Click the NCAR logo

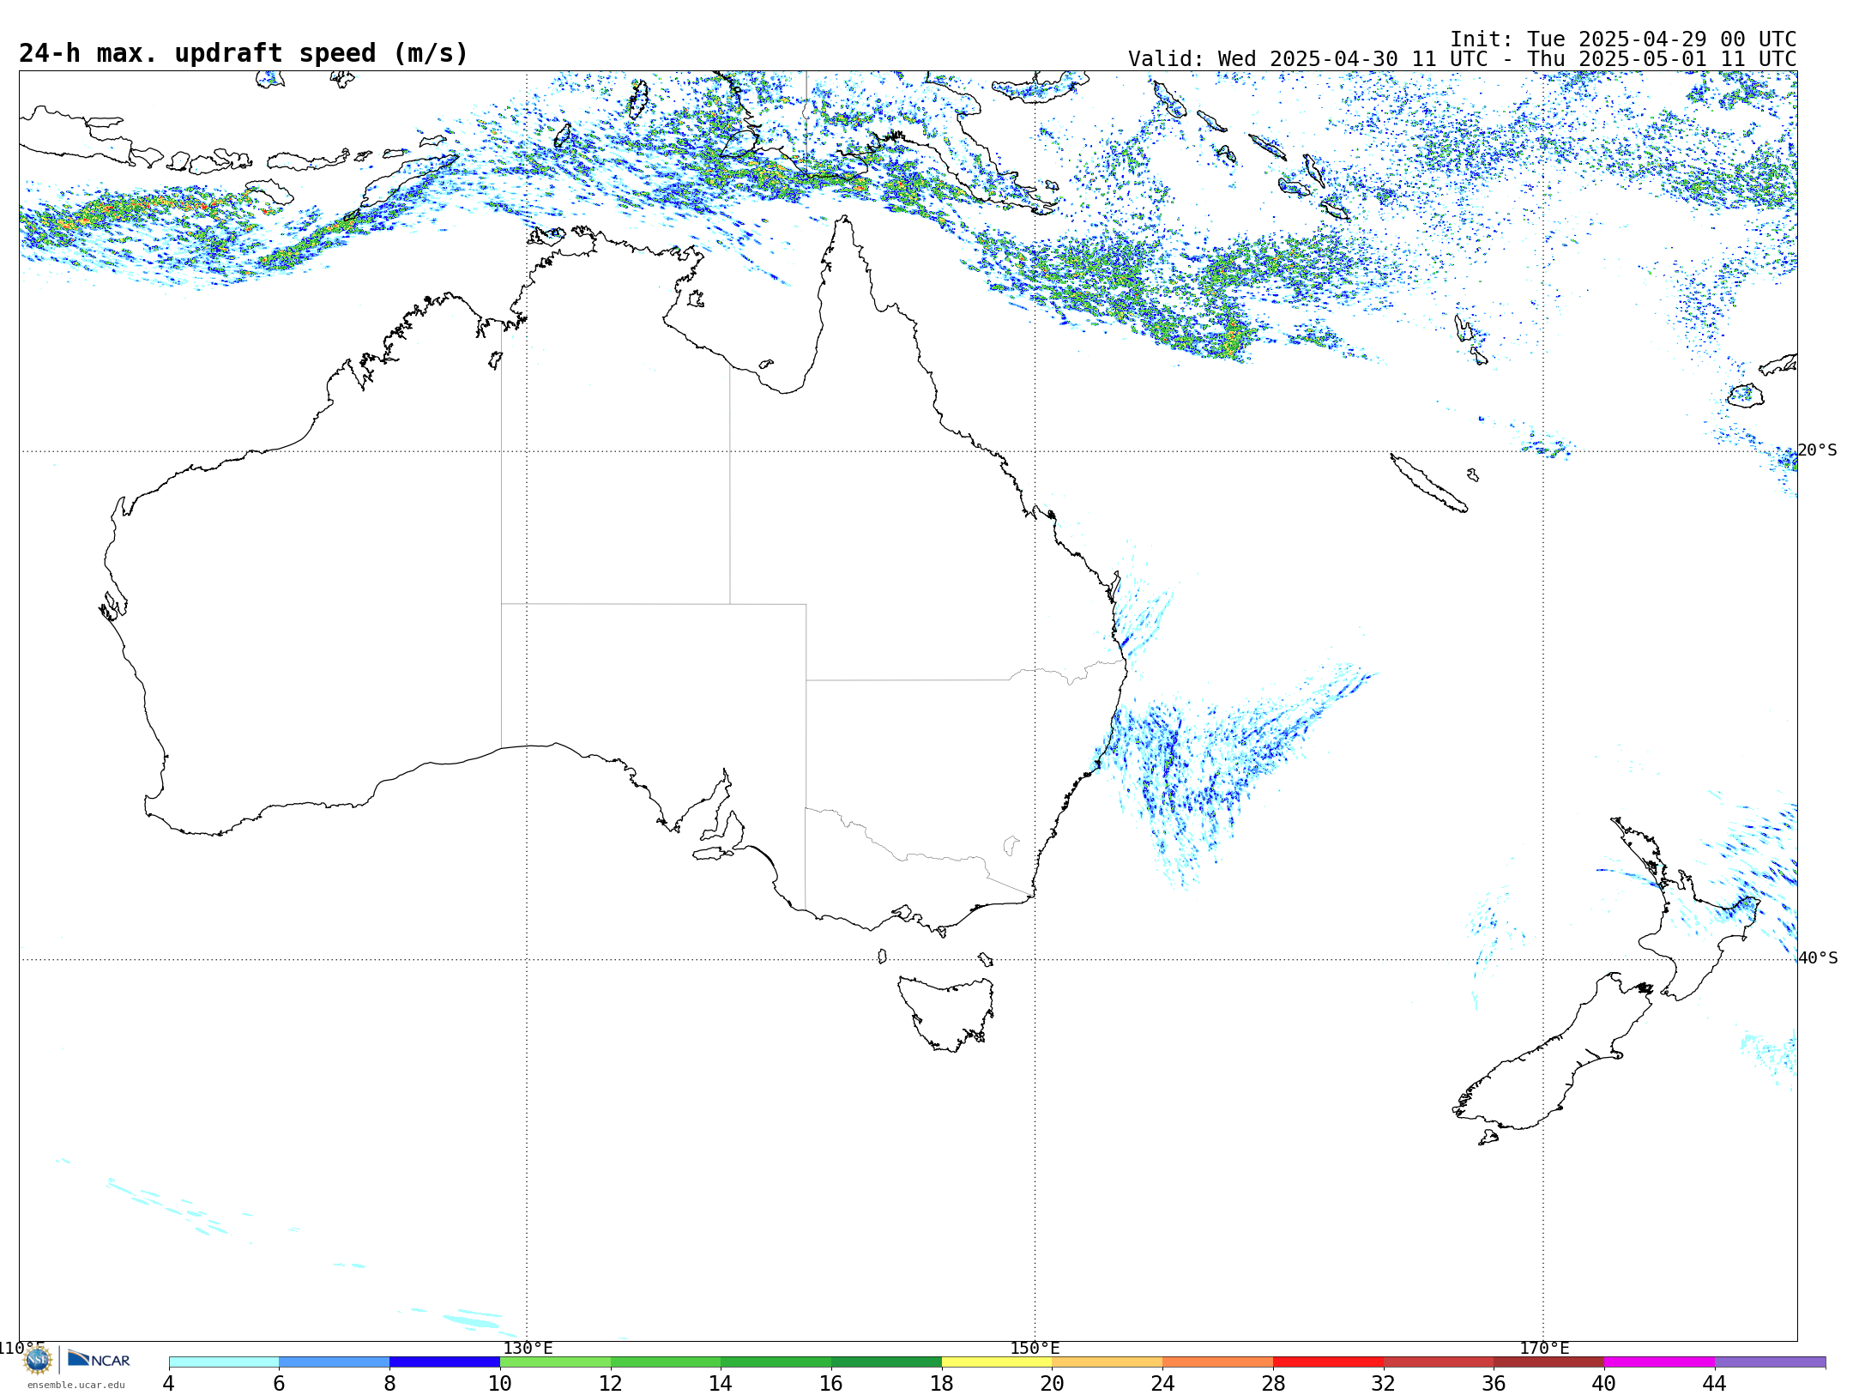pyautogui.click(x=99, y=1359)
